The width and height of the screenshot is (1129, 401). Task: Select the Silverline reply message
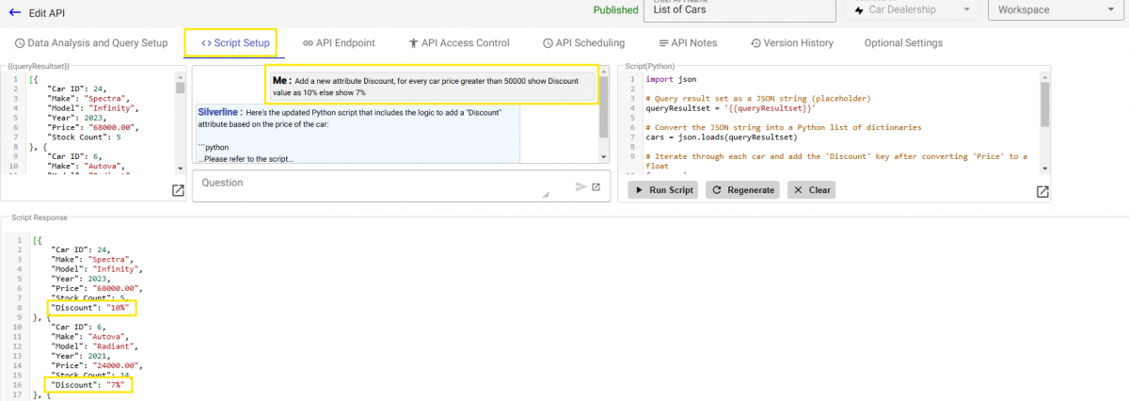pyautogui.click(x=356, y=134)
